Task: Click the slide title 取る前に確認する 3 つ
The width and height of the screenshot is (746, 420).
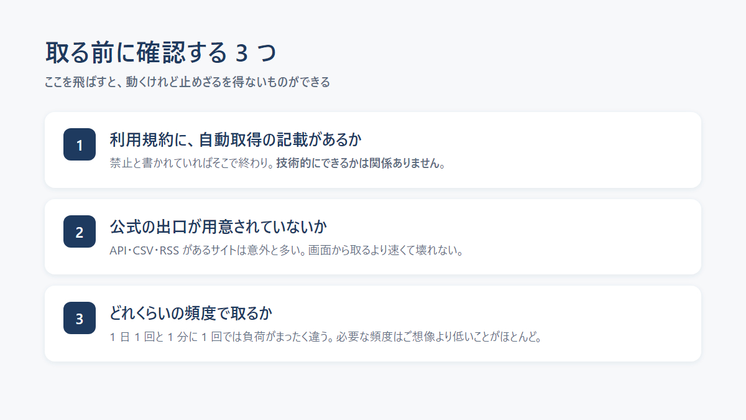Action: [160, 53]
